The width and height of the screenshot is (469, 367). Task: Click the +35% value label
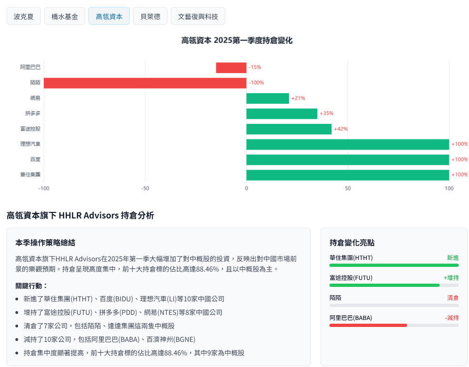pos(327,113)
